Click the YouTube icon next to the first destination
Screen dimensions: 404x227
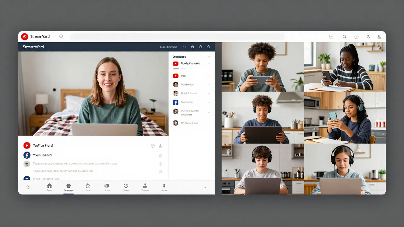[x=175, y=64]
